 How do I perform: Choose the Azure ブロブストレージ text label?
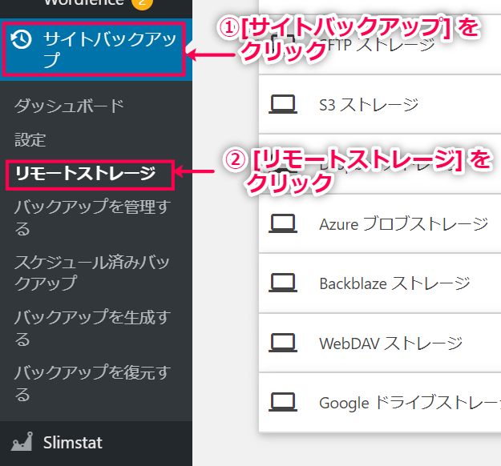tap(403, 223)
